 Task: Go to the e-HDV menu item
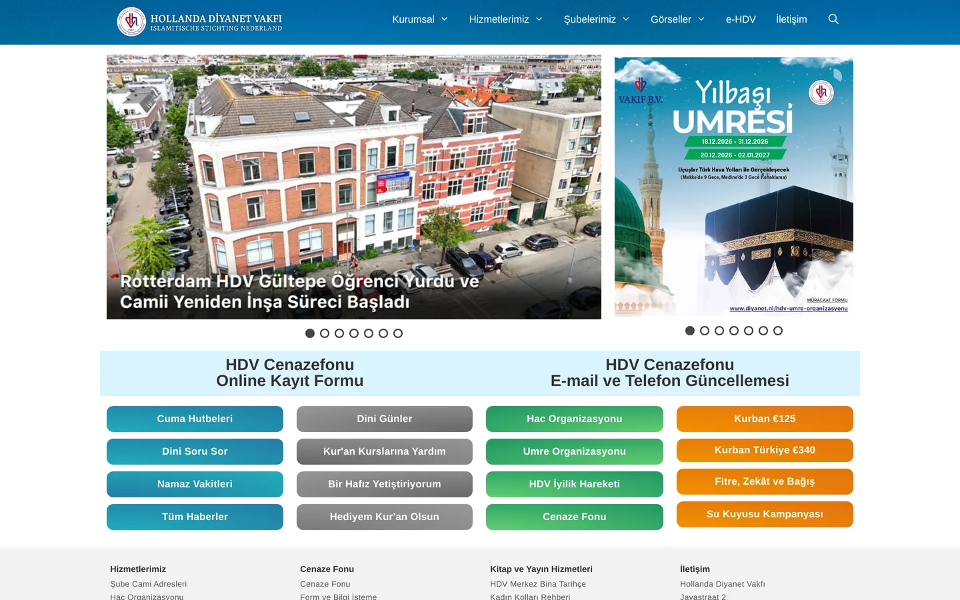coord(741,19)
